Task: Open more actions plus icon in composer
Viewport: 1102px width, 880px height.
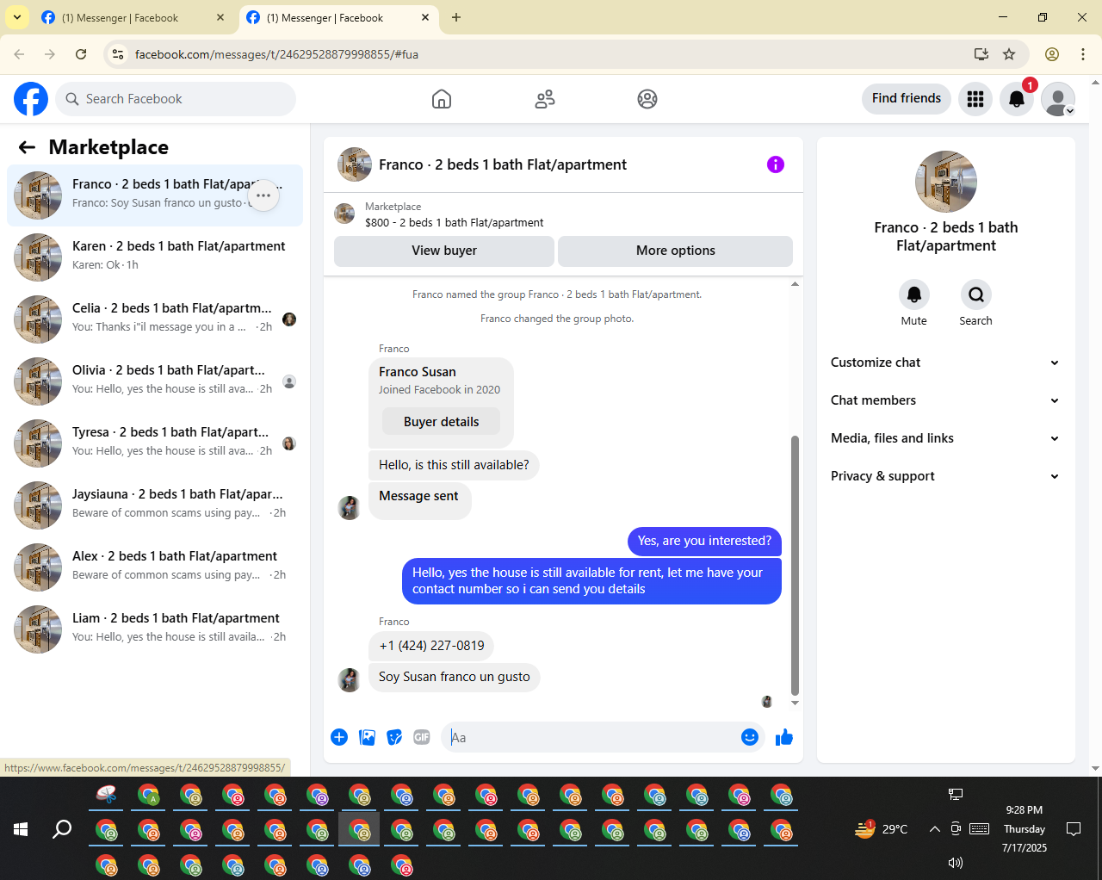Action: (339, 737)
